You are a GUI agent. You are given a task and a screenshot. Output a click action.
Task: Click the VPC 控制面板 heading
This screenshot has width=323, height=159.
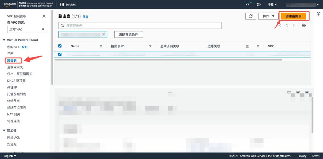17,16
